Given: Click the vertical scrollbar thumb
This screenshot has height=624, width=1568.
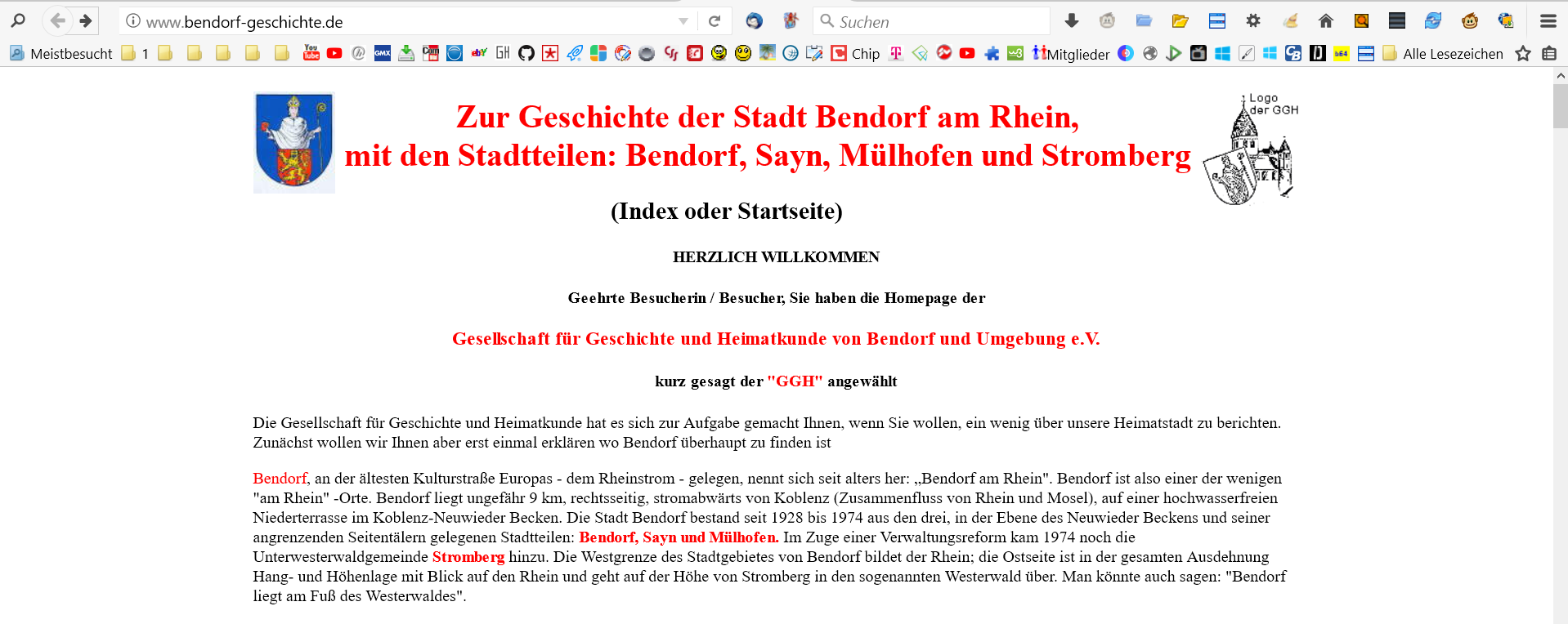Looking at the screenshot, I should 1561,106.
